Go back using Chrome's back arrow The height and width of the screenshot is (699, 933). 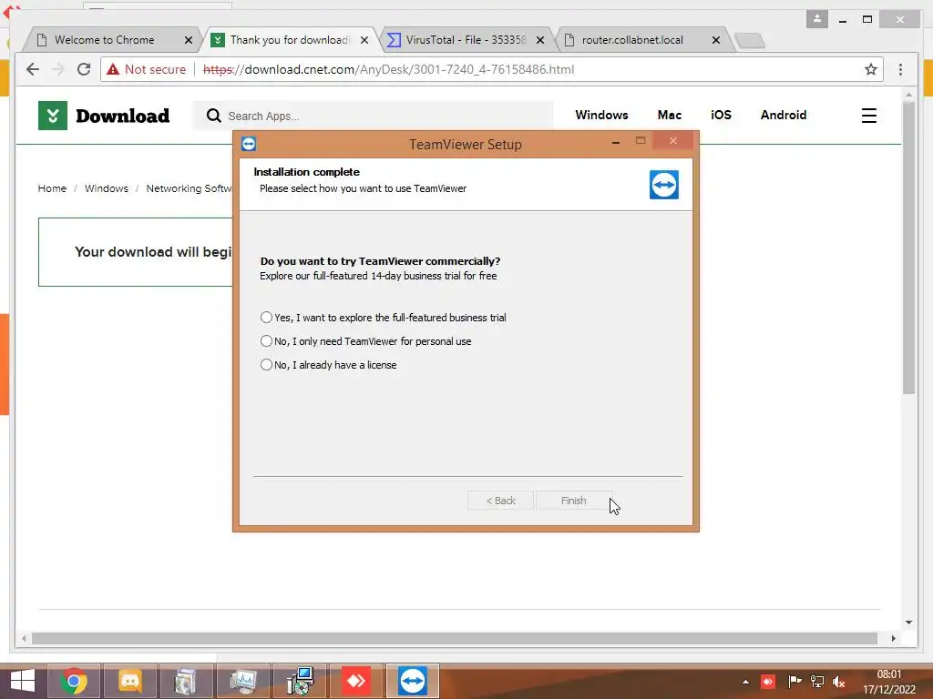[33, 69]
